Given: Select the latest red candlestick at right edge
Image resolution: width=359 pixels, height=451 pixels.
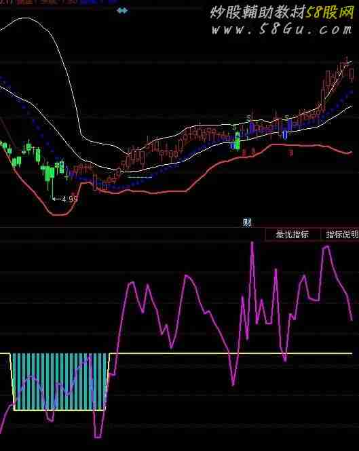Looking at the screenshot, I should (352, 74).
